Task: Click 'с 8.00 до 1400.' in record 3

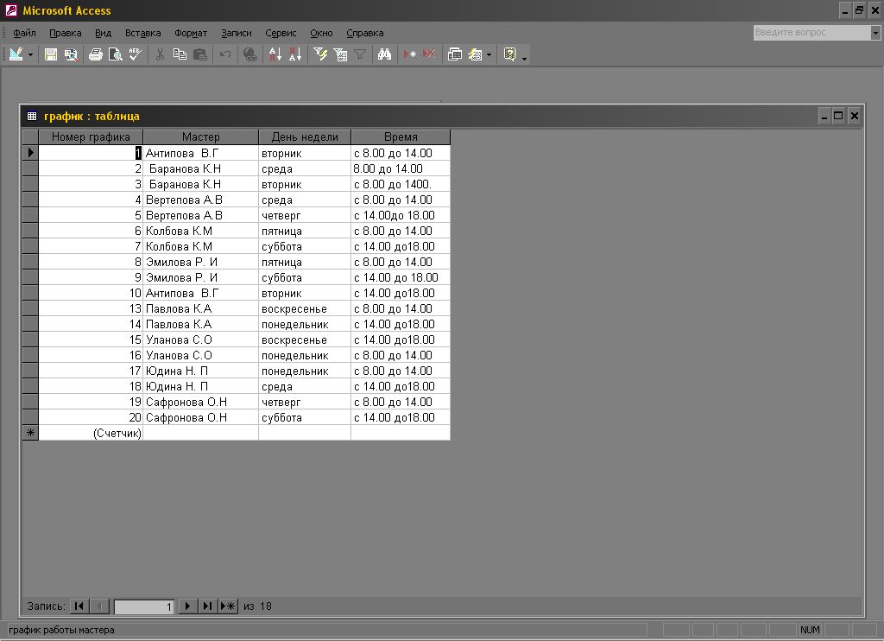Action: pos(401,185)
